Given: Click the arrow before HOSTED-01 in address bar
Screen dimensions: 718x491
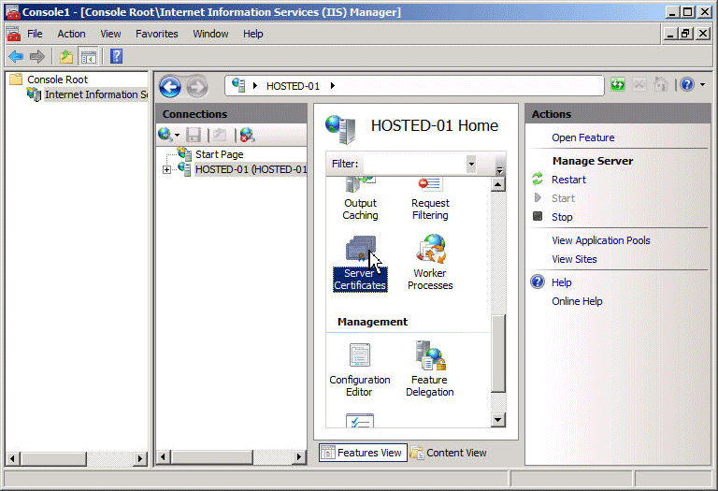Looking at the screenshot, I should [255, 86].
